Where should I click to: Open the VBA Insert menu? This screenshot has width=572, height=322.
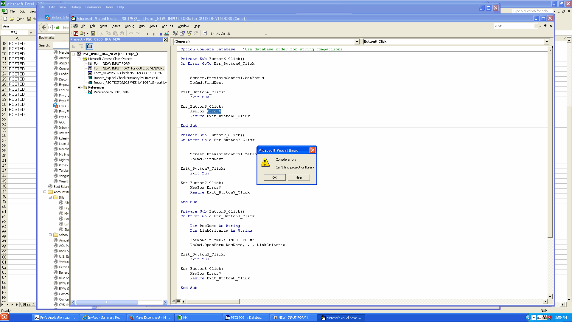116,26
